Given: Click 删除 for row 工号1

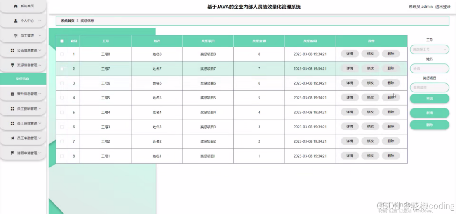Looking at the screenshot, I should [x=391, y=155].
